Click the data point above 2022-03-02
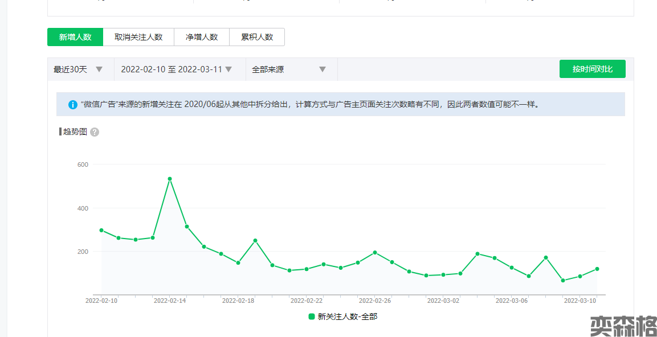The image size is (657, 337). [443, 274]
